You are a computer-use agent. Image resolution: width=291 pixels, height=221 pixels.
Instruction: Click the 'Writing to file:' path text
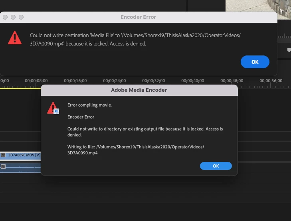pyautogui.click(x=136, y=150)
